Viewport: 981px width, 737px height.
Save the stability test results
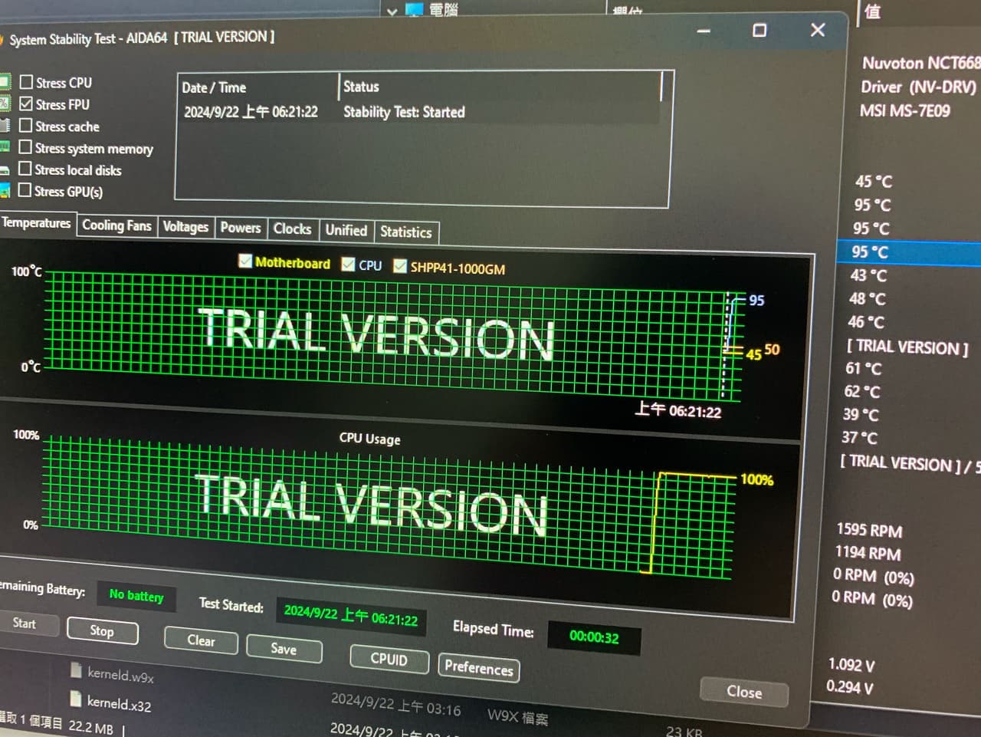tap(284, 649)
